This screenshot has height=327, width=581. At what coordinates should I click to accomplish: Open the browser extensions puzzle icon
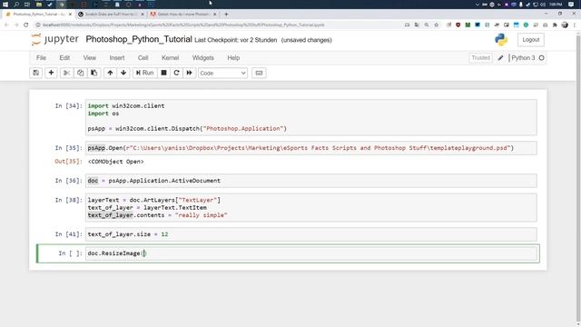(x=555, y=25)
